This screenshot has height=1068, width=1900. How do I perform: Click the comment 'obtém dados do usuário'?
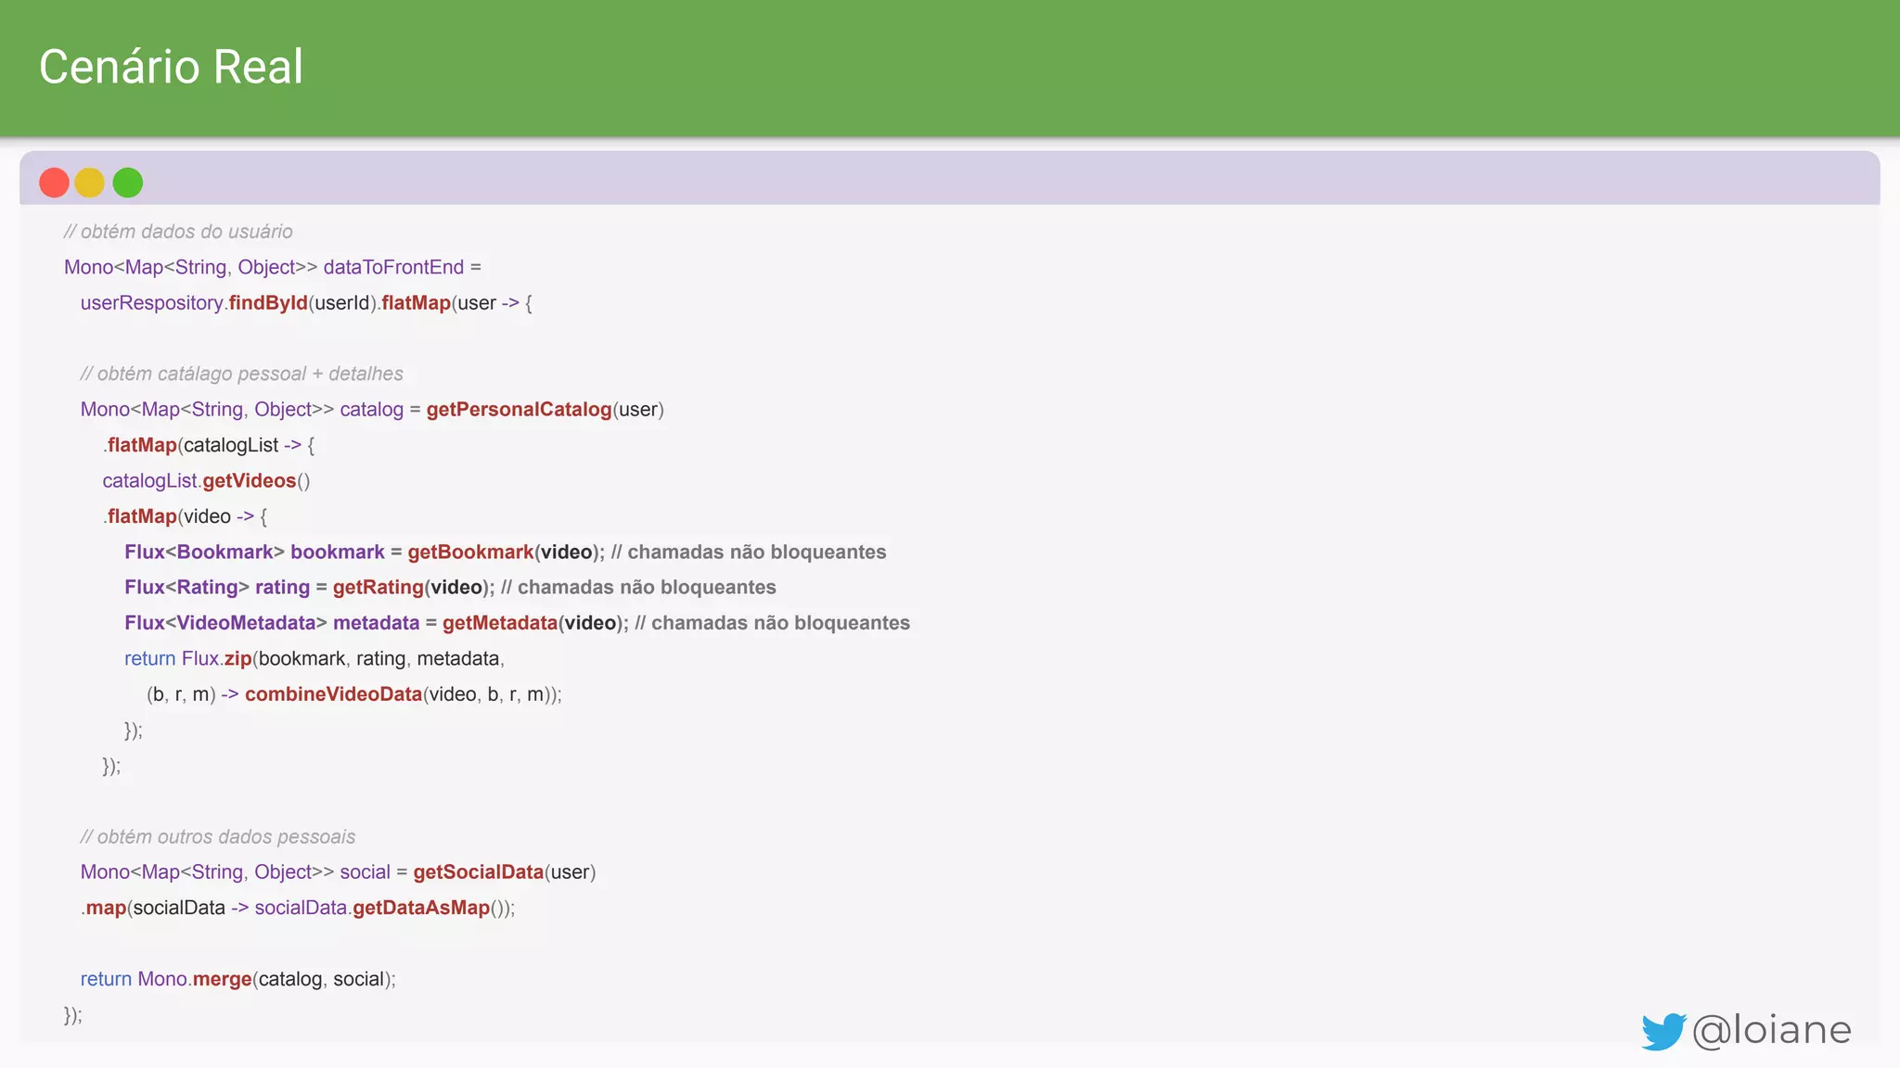tap(178, 232)
